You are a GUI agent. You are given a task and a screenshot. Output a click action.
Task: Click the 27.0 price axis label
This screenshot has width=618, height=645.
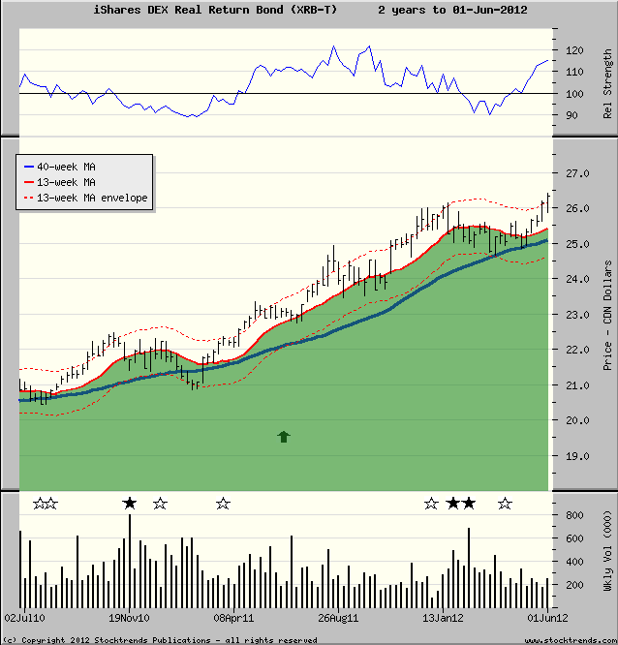577,173
